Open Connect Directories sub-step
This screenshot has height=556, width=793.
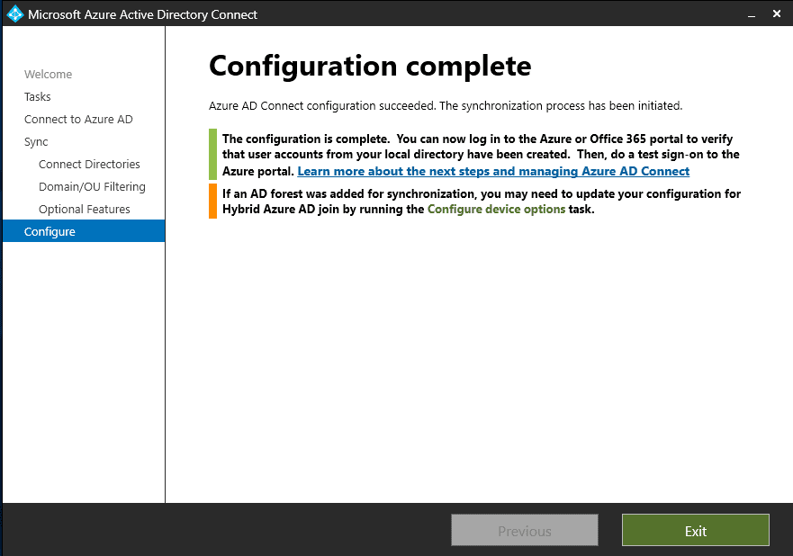89,165
